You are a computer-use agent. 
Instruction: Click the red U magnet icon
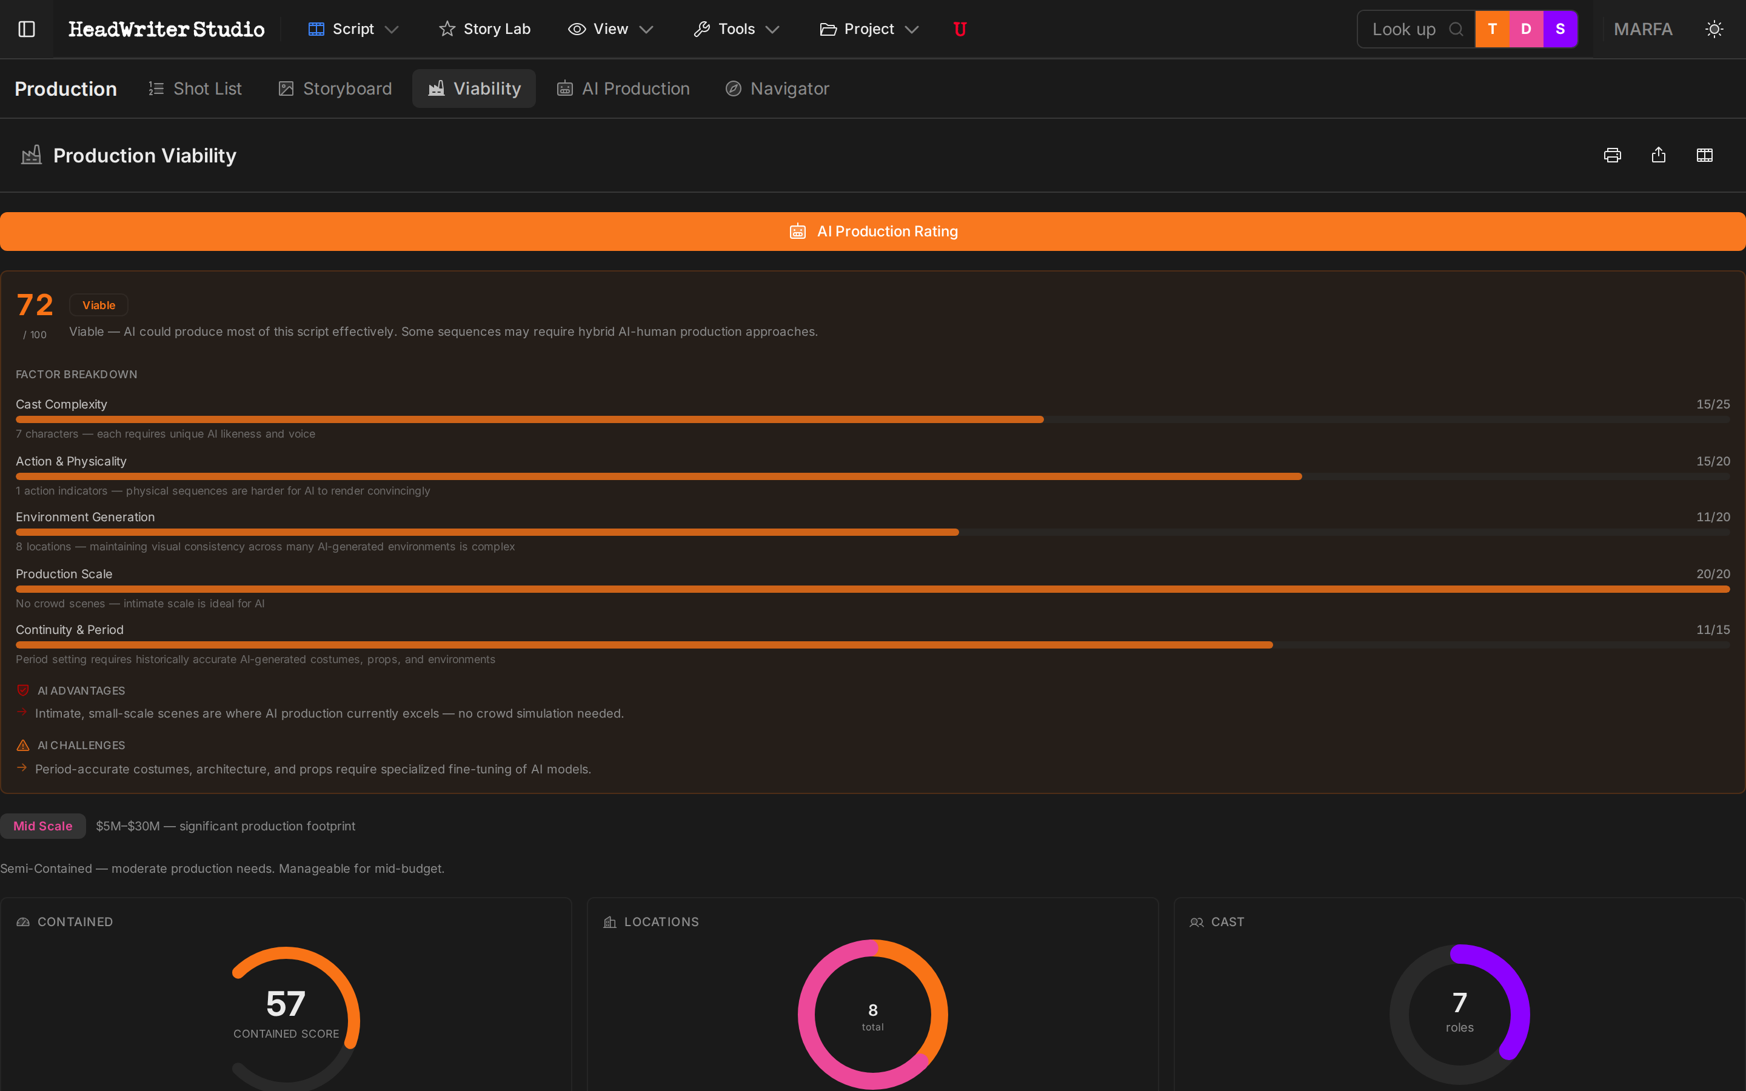click(x=960, y=29)
